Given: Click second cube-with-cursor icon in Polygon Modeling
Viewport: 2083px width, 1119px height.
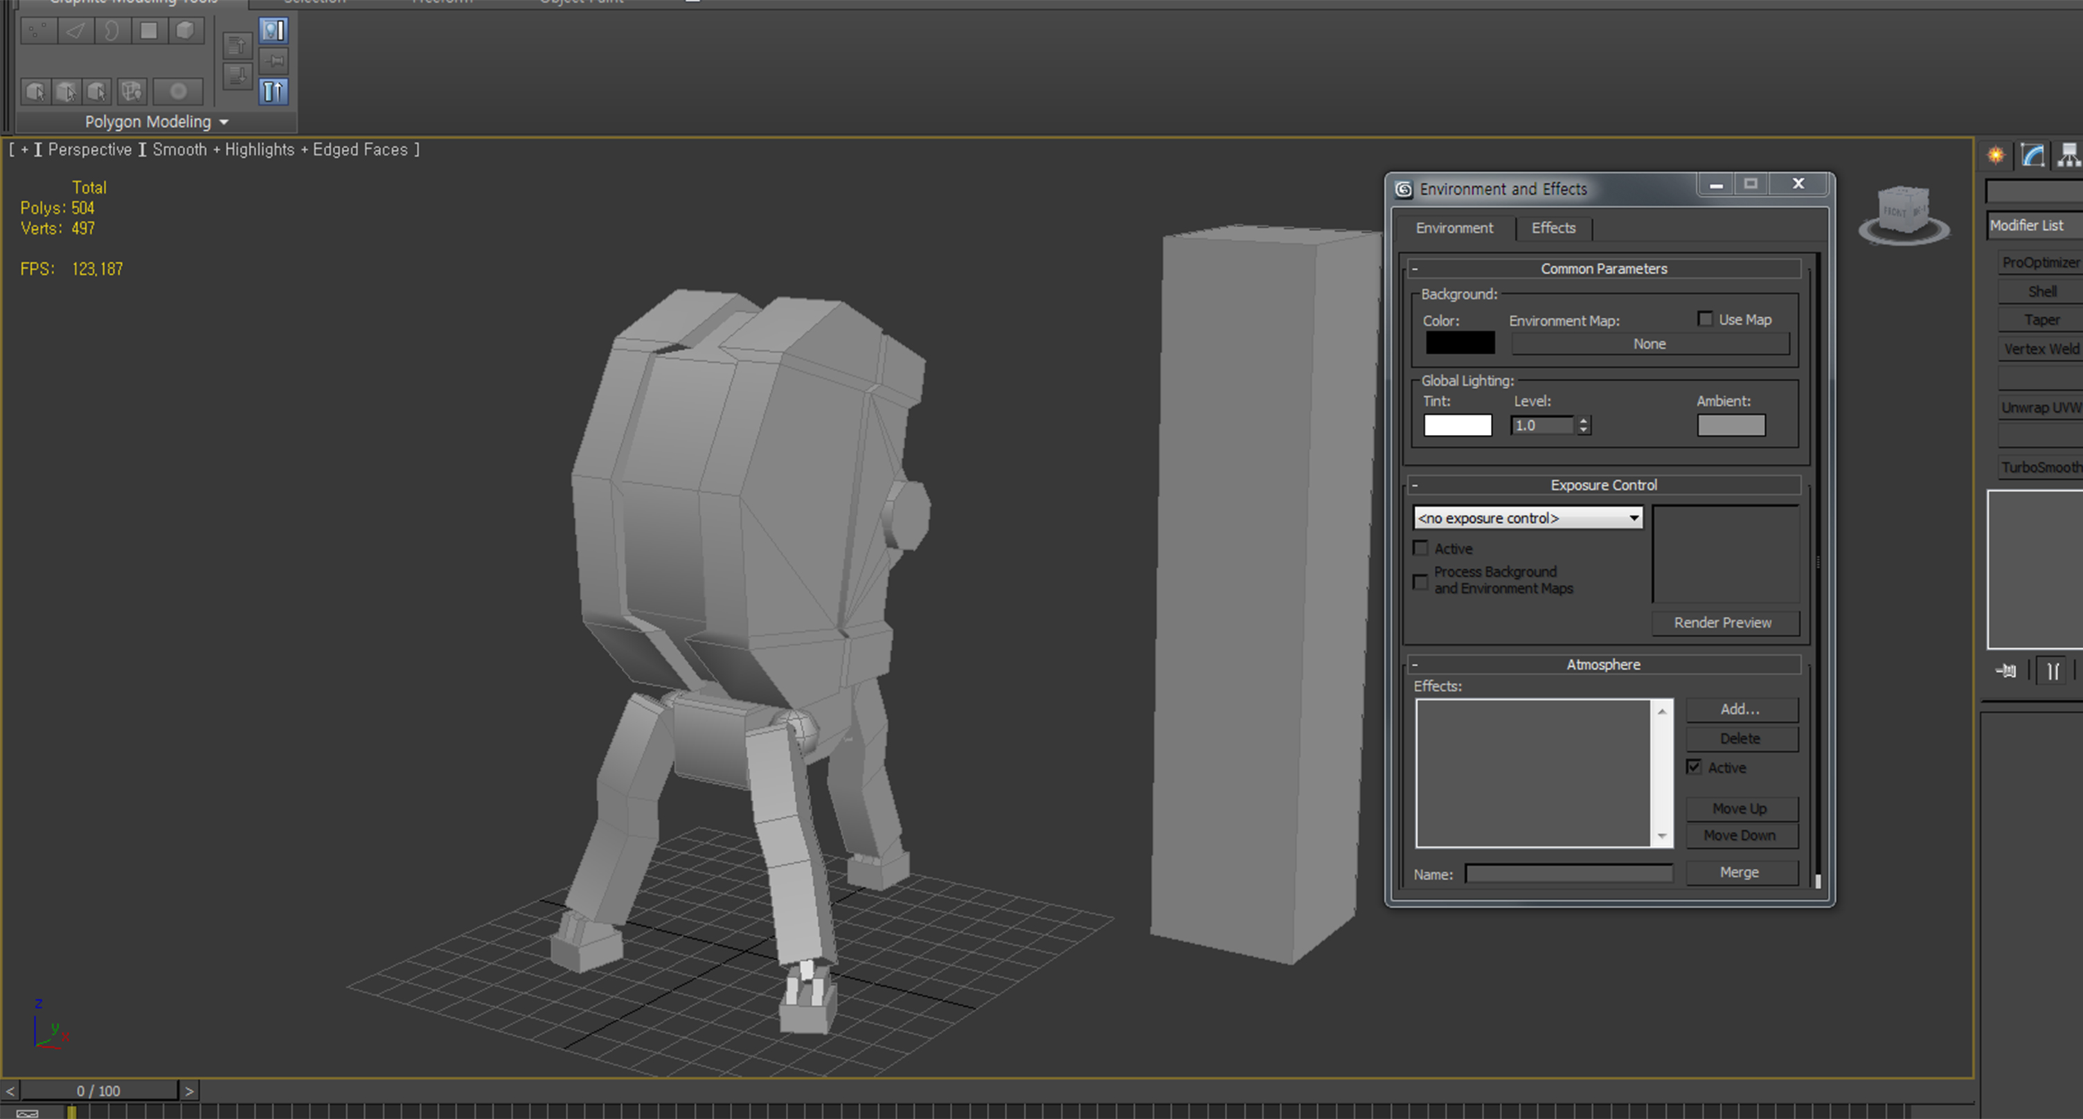Looking at the screenshot, I should [x=66, y=91].
